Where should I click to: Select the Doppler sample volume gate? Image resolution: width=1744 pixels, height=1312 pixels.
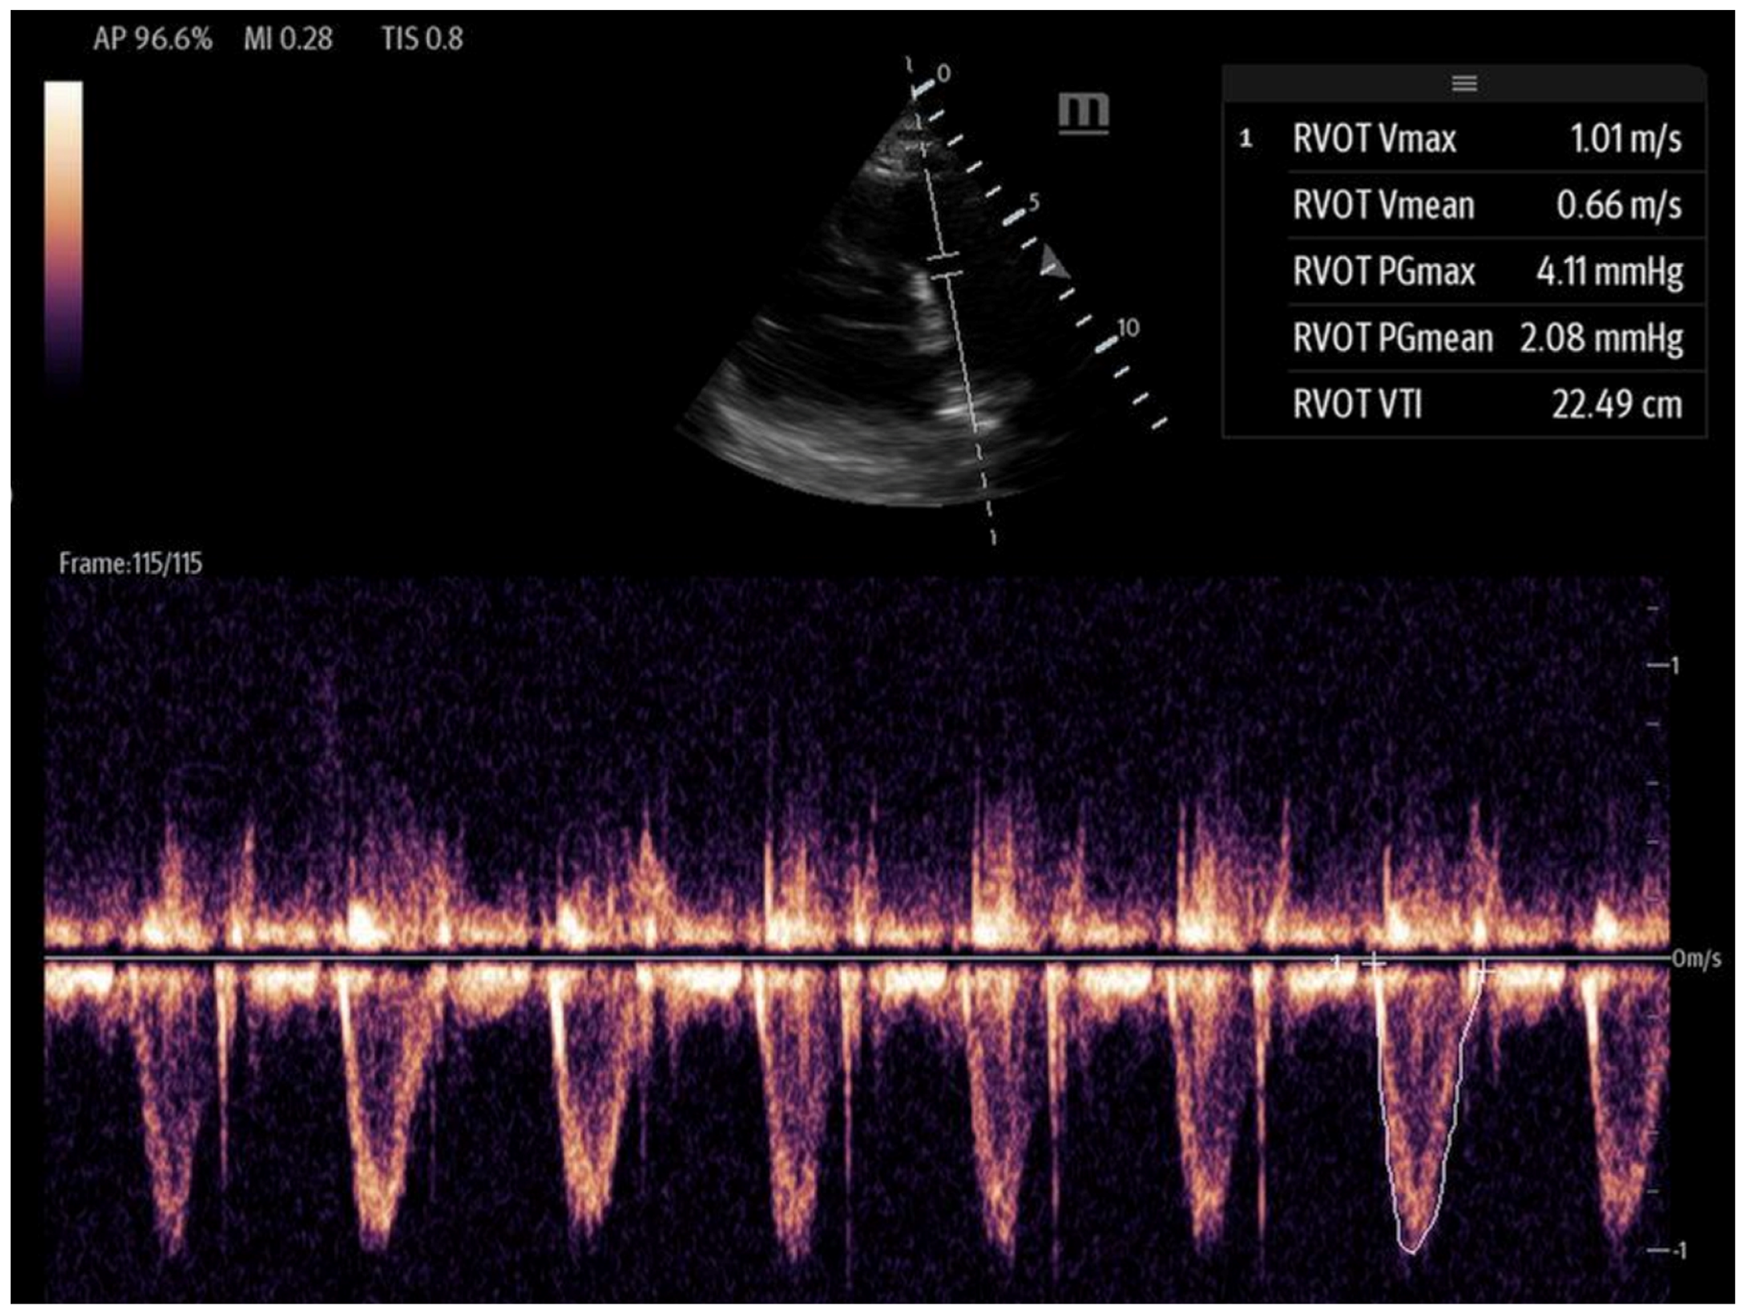pyautogui.click(x=944, y=265)
